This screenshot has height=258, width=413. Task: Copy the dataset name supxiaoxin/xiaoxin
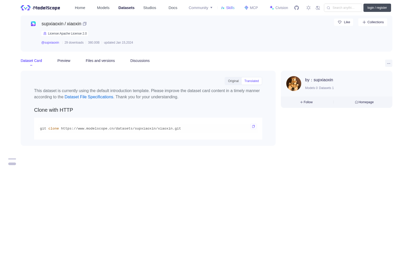(85, 24)
